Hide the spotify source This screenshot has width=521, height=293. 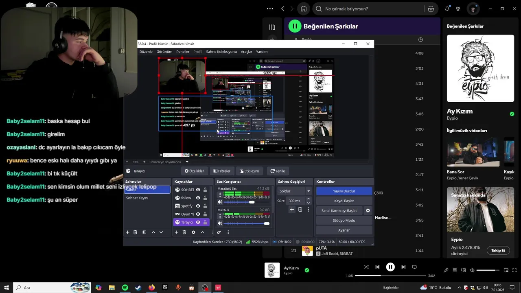(198, 206)
